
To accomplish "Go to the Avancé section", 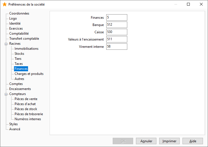I will [x=15, y=129].
